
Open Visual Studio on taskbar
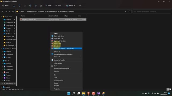98,93
